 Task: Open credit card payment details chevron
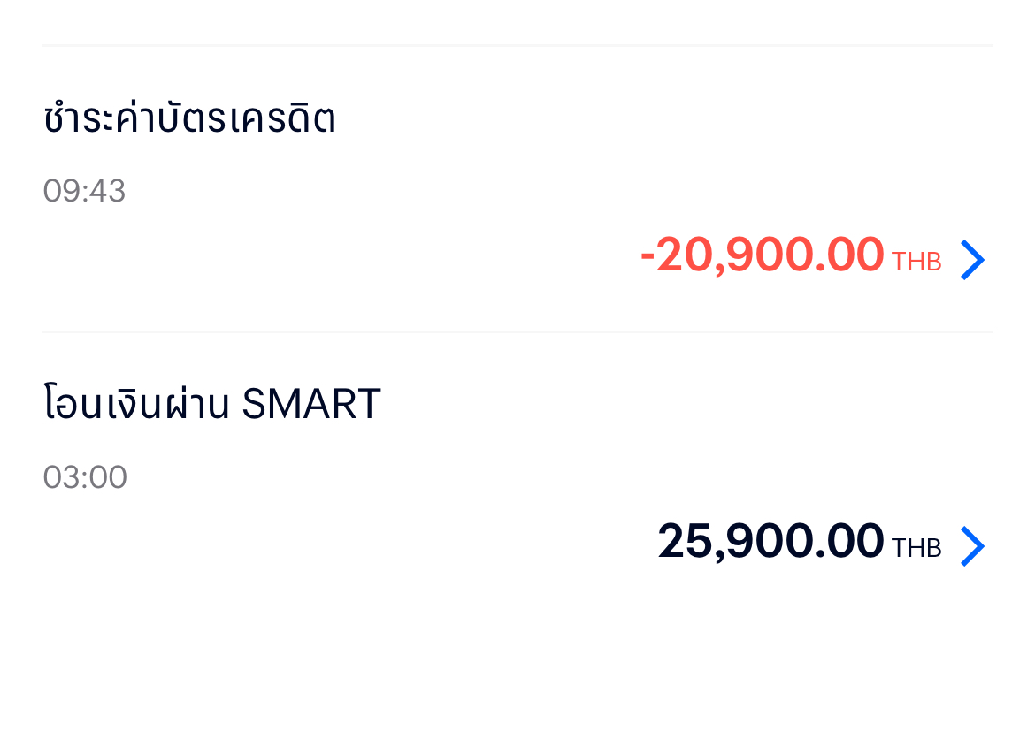(x=971, y=260)
